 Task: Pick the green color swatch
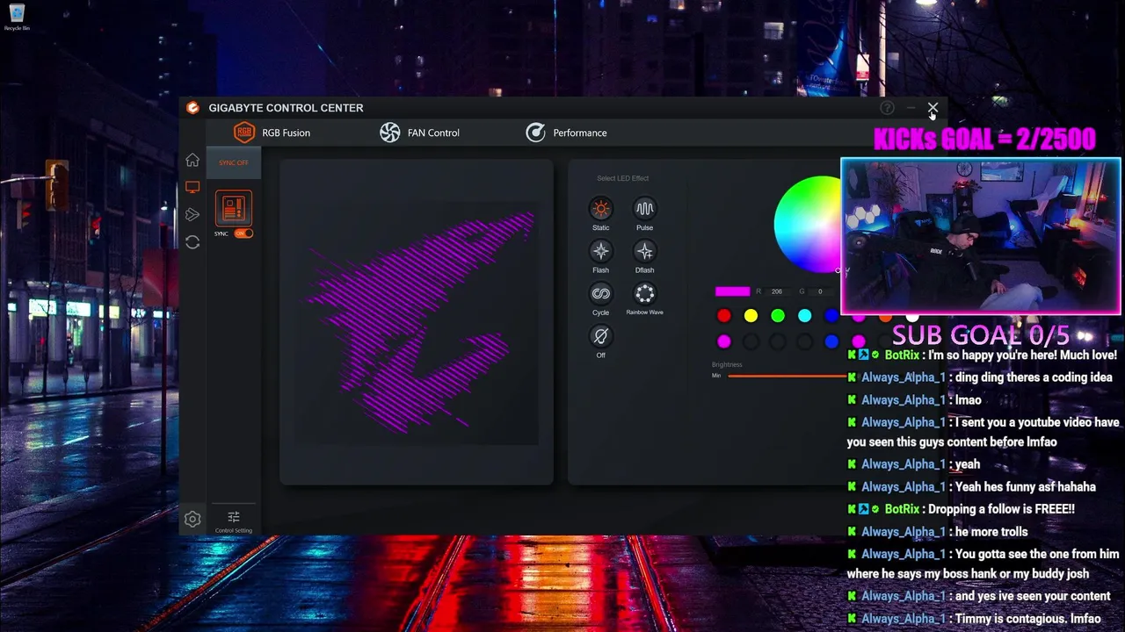(x=778, y=316)
